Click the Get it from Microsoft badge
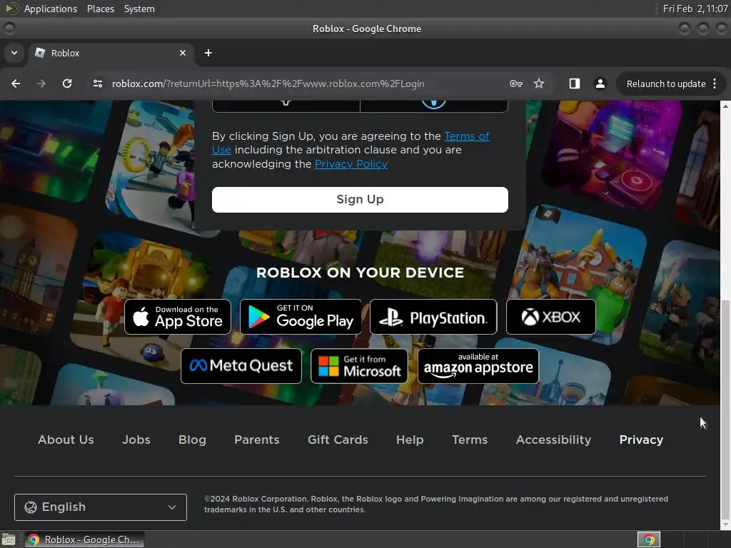The image size is (731, 548). (x=359, y=366)
